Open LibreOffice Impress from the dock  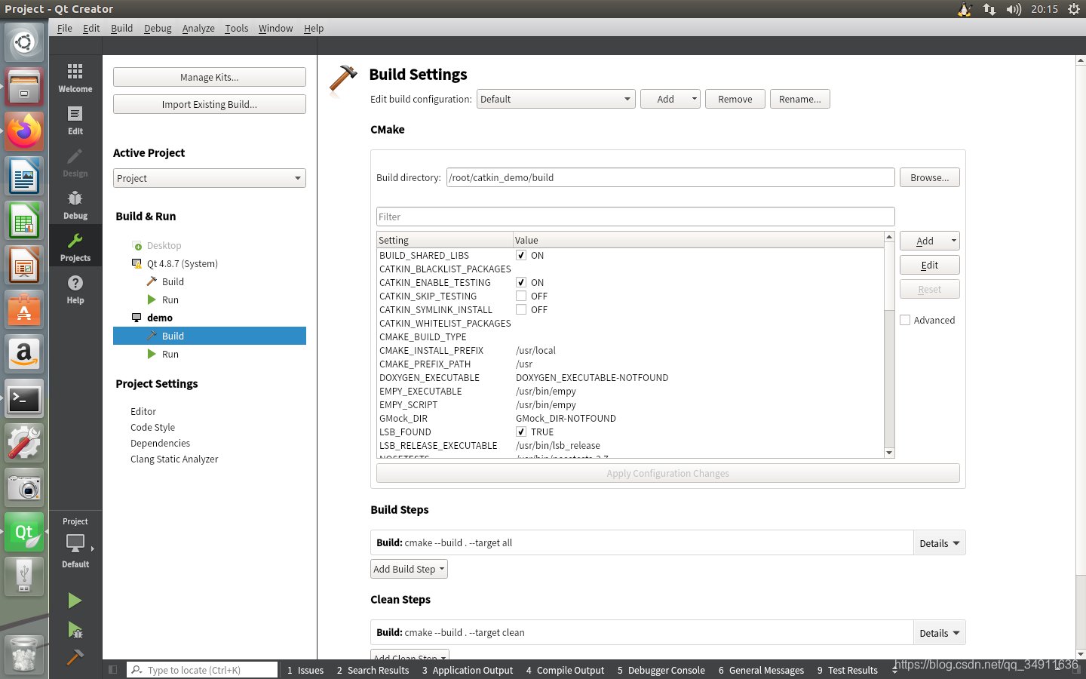24,266
